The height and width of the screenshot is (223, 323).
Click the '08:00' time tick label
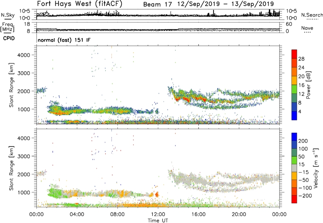pyautogui.click(x=117, y=215)
